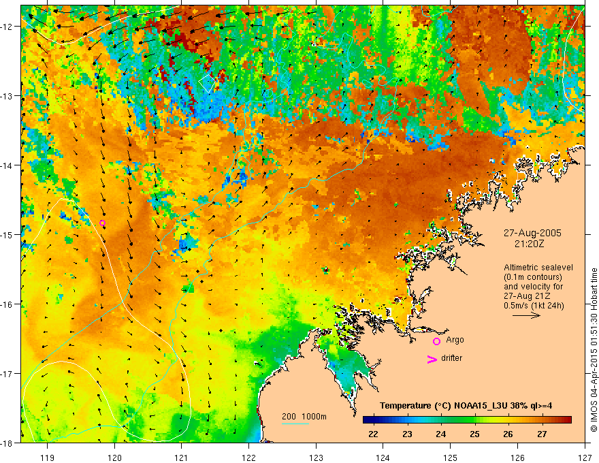Click the longitude axis label '127' on the bottom axis
Viewport: 599px width, 463px height.
coord(585,458)
